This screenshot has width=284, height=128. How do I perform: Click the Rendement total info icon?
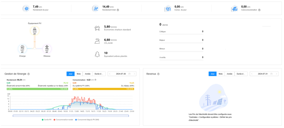pyautogui.click(x=118, y=10)
